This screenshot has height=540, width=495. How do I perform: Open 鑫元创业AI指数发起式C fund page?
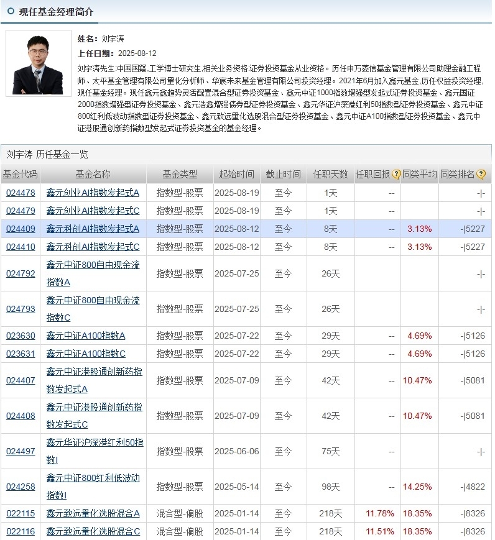click(x=93, y=211)
